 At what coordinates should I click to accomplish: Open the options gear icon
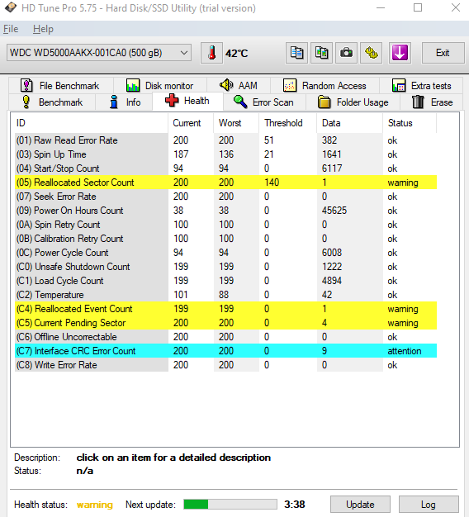point(371,53)
